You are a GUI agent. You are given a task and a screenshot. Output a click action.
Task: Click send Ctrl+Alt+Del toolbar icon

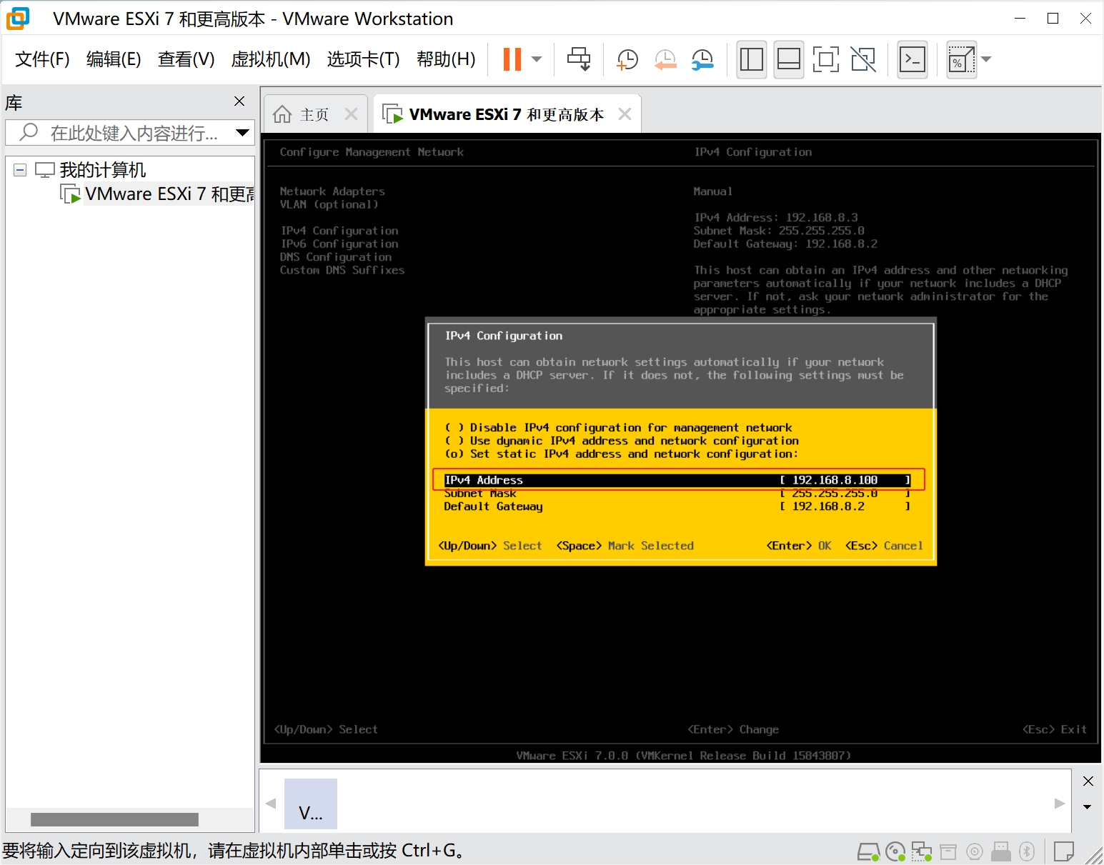pyautogui.click(x=579, y=59)
